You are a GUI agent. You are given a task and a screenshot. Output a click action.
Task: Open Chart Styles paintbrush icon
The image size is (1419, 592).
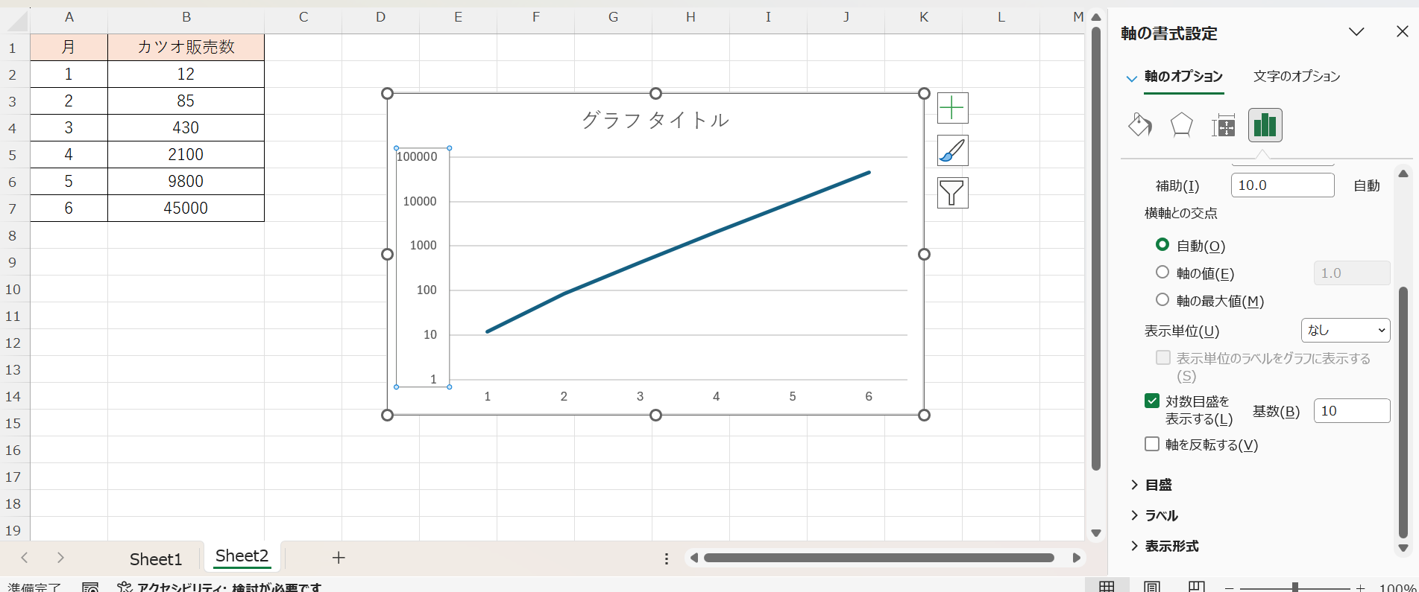coord(952,150)
